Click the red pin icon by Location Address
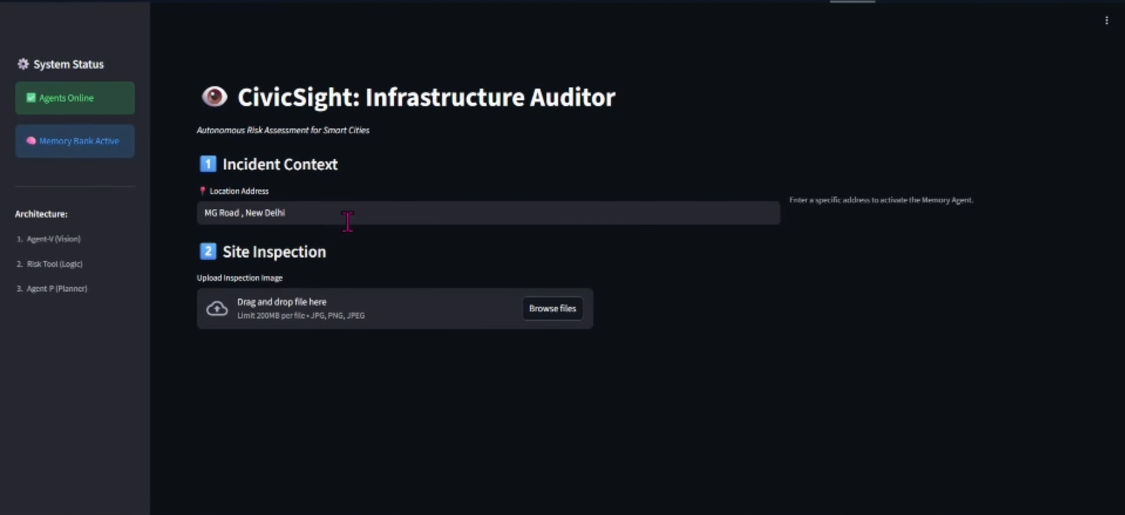The height and width of the screenshot is (515, 1125). (x=202, y=191)
